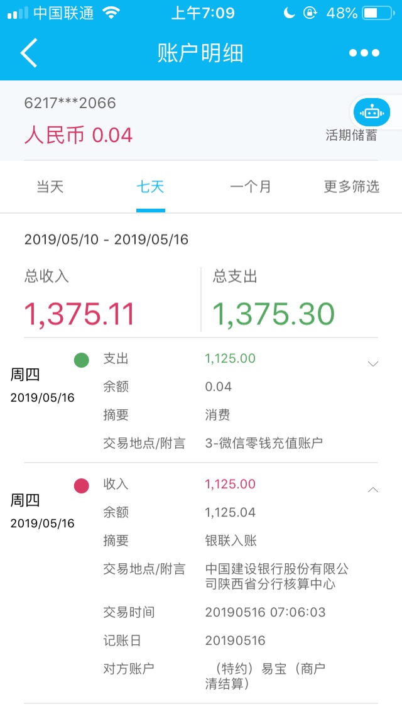
Task: Tap the 中国联通 carrier name
Action: coord(63,13)
